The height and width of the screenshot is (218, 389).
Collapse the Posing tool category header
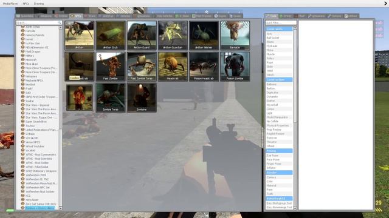coord(279,151)
